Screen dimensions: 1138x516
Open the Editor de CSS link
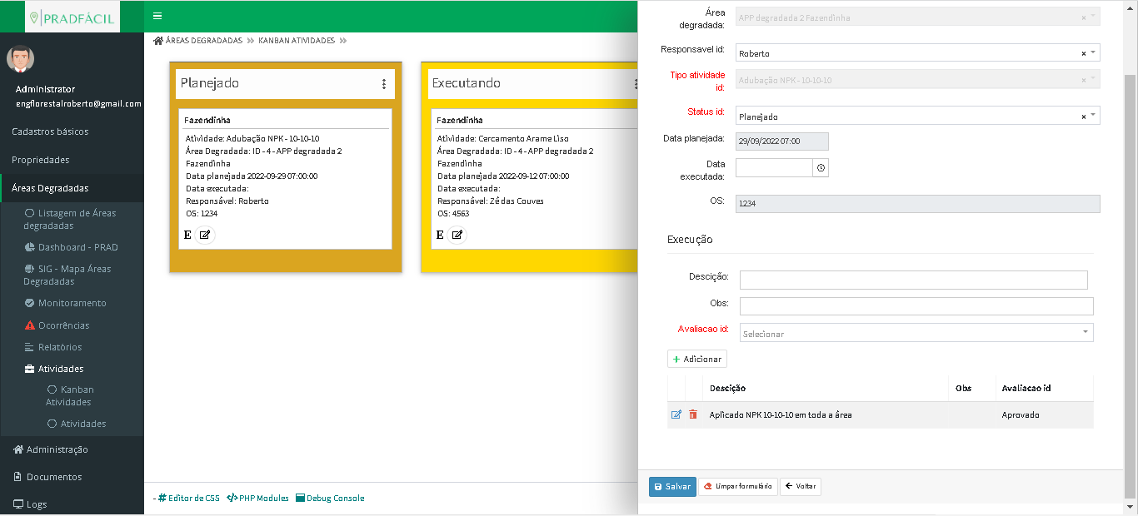click(189, 498)
